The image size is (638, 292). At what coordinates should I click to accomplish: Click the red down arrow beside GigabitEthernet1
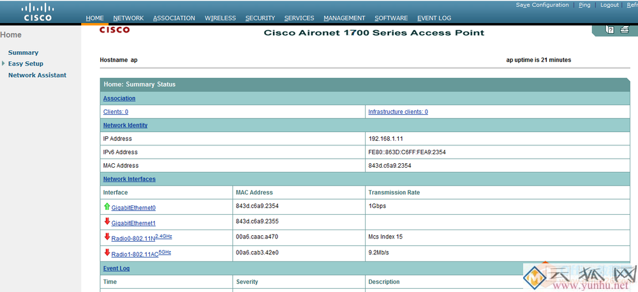[107, 221]
